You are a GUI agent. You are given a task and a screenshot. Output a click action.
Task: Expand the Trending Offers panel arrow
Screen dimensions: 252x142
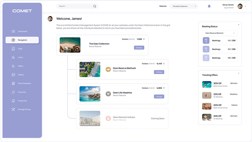pyautogui.click(x=238, y=73)
